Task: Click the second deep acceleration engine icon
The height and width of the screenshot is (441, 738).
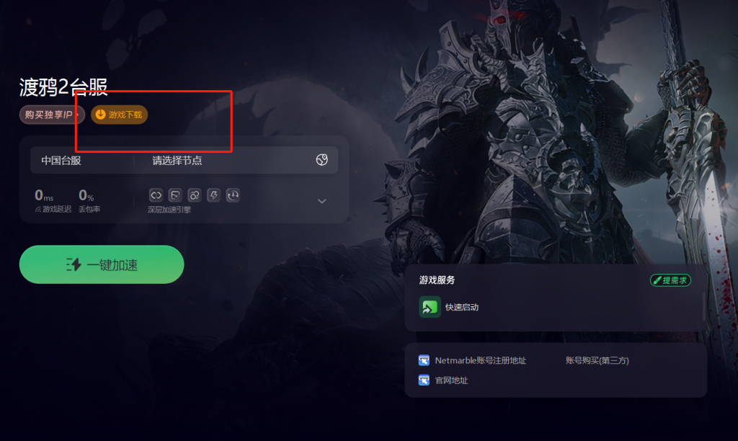Action: 175,195
